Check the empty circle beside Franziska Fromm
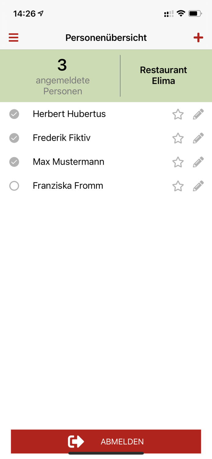This screenshot has width=212, height=459. pyautogui.click(x=14, y=186)
